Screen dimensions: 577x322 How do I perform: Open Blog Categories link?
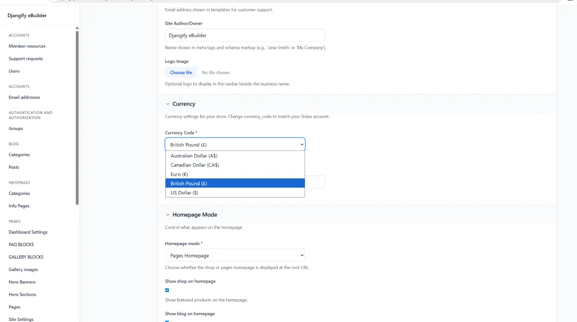[19, 154]
